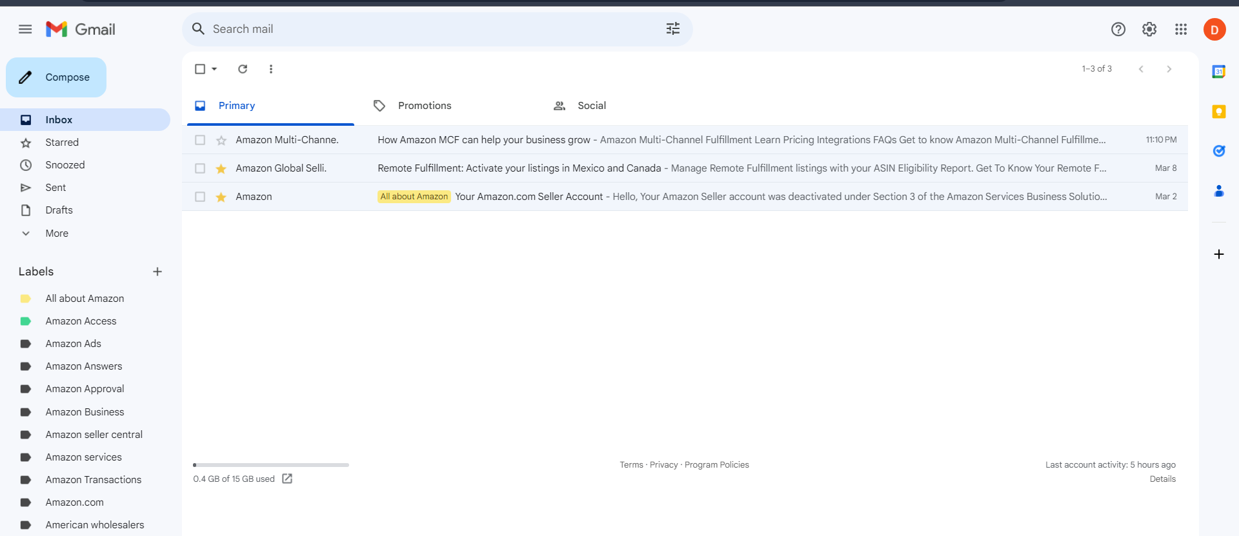This screenshot has width=1239, height=536.
Task: Create a new label with plus icon
Action: [x=157, y=272]
